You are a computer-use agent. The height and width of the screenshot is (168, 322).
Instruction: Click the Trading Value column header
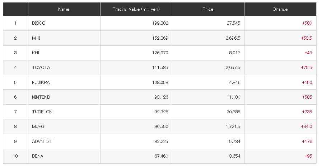(x=136, y=9)
